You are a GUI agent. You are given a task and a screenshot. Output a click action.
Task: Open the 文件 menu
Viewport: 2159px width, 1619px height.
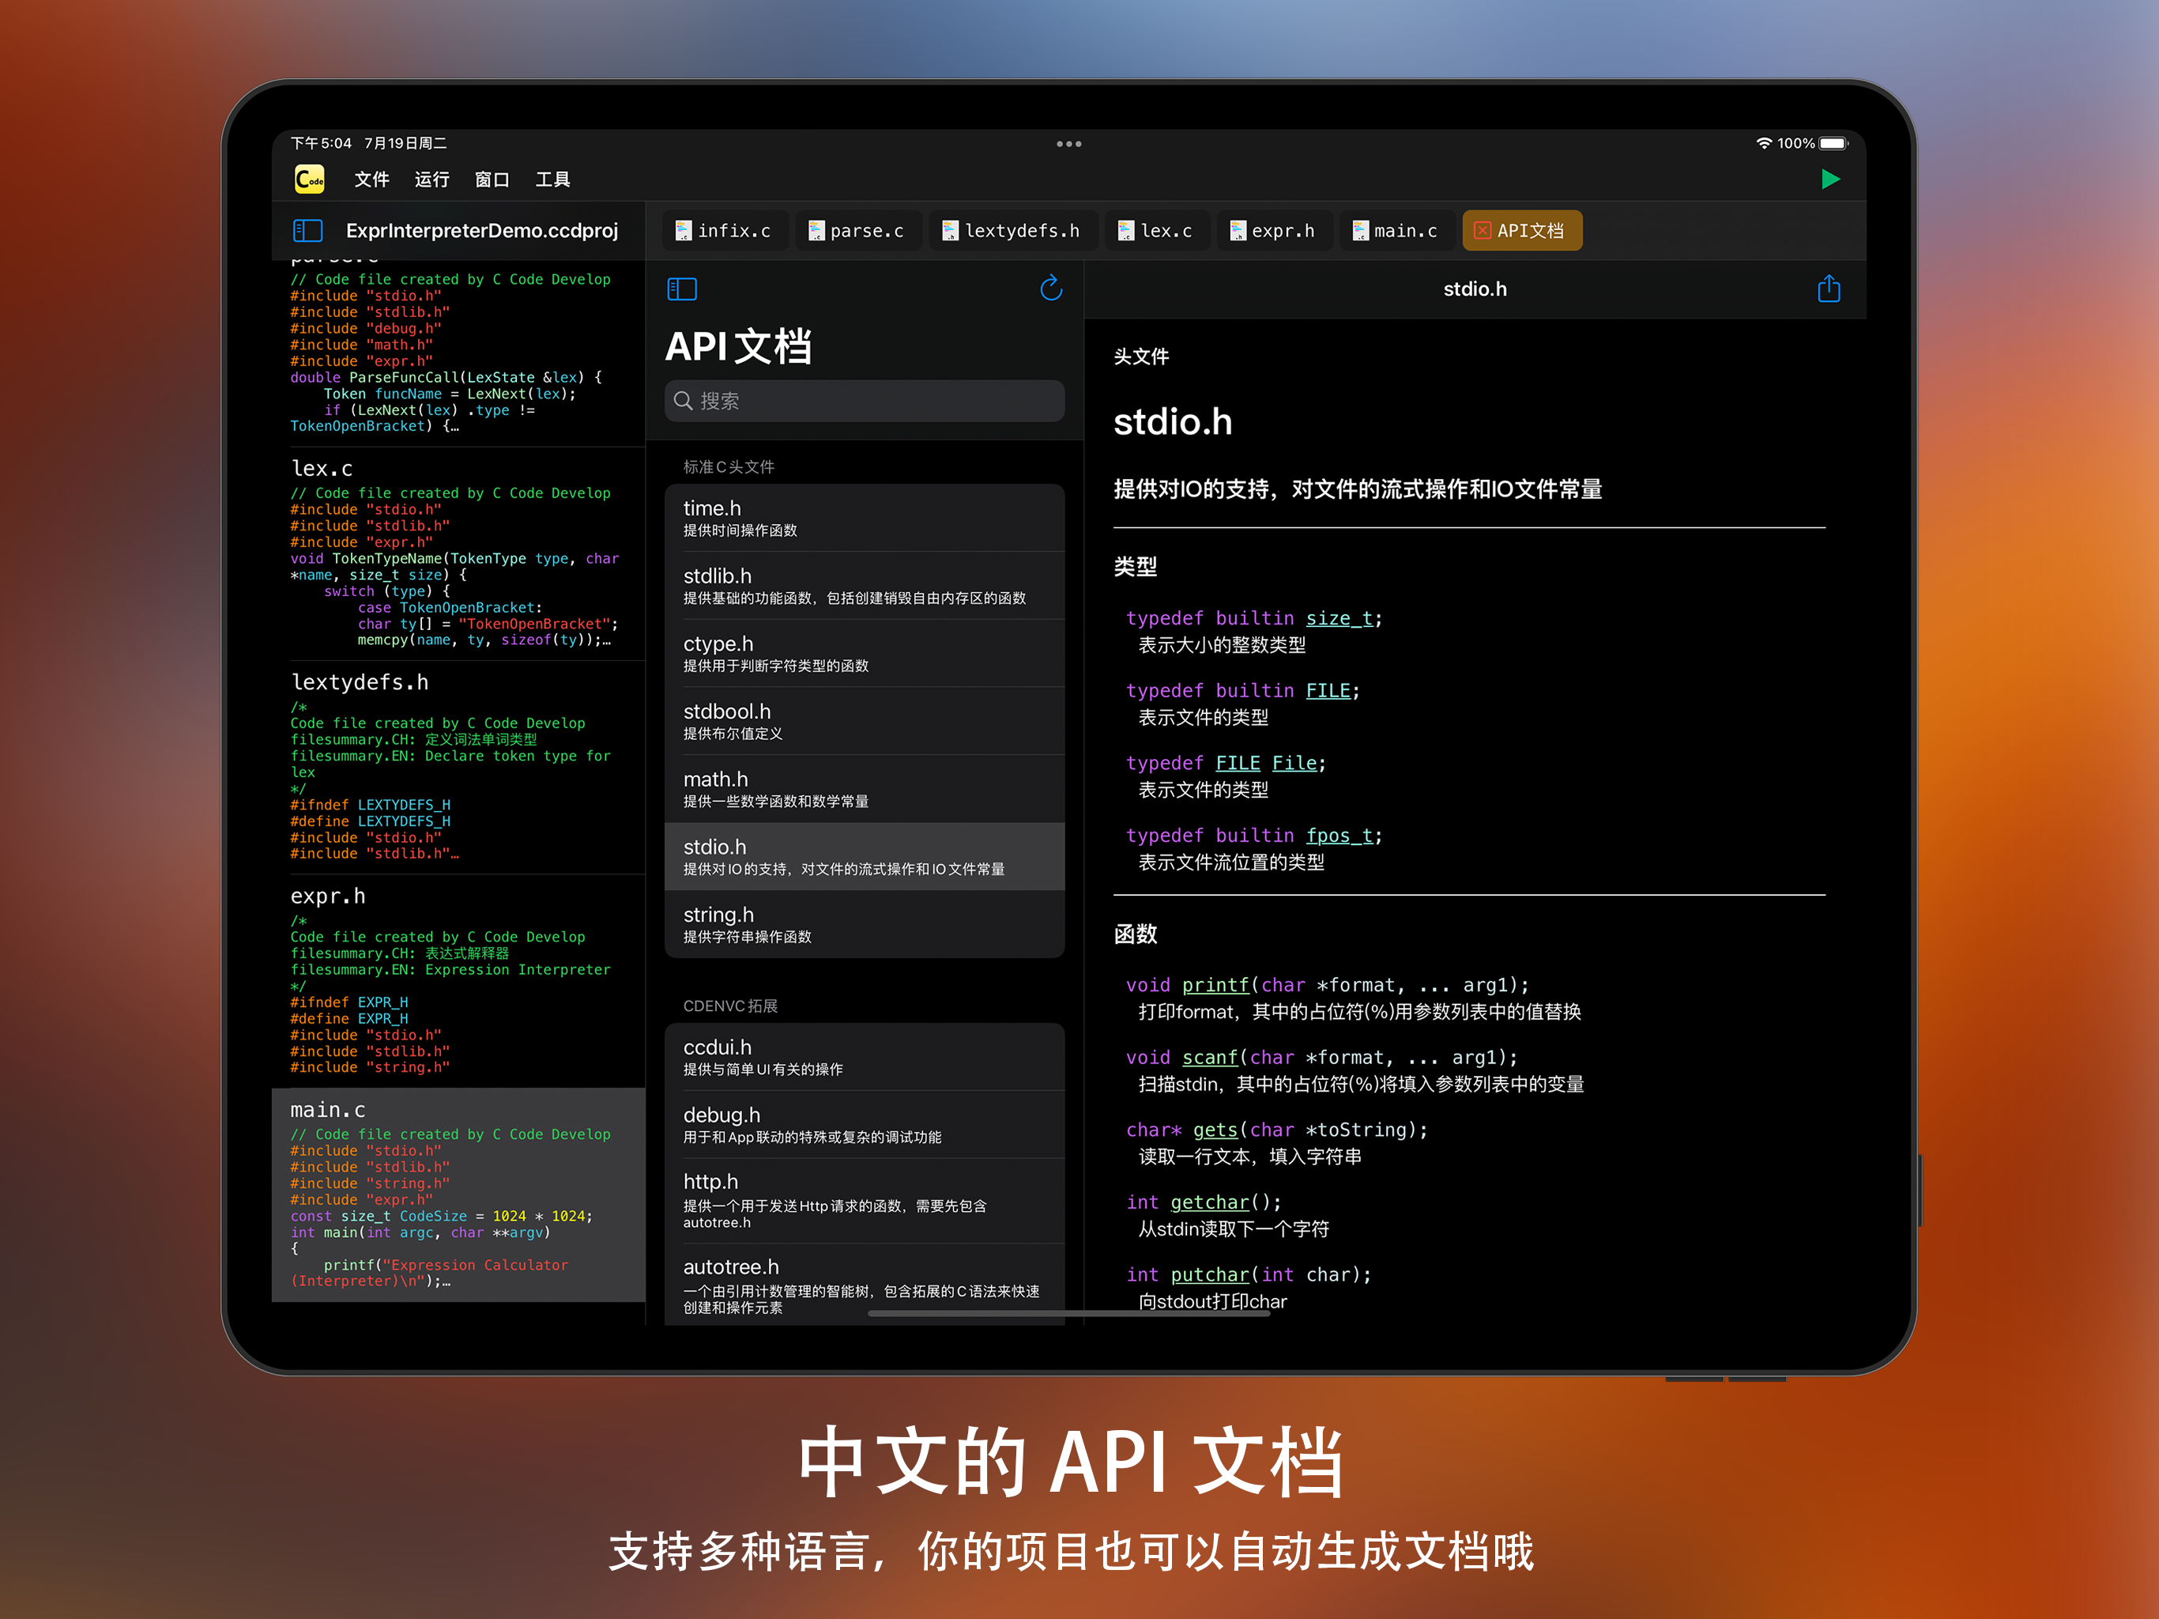click(371, 179)
